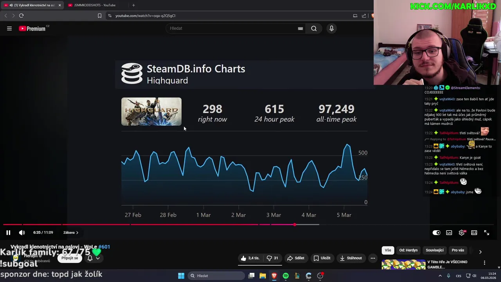Open Spotify from taskbar
The image size is (501, 282).
286,276
